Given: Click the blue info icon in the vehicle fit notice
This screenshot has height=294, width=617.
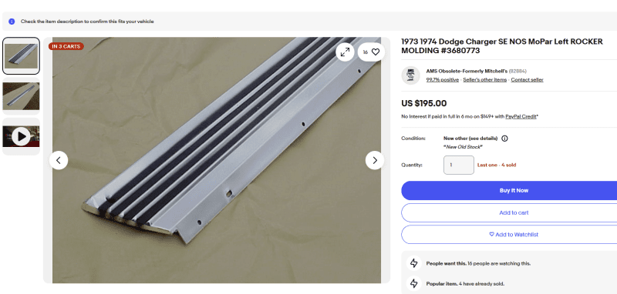Looking at the screenshot, I should [12, 22].
